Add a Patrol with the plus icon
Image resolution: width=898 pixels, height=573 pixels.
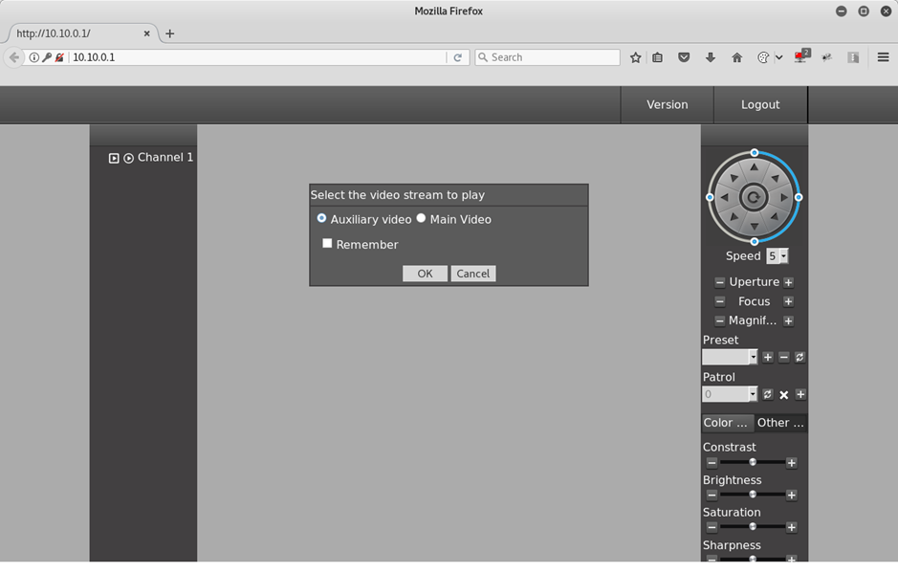tap(800, 394)
